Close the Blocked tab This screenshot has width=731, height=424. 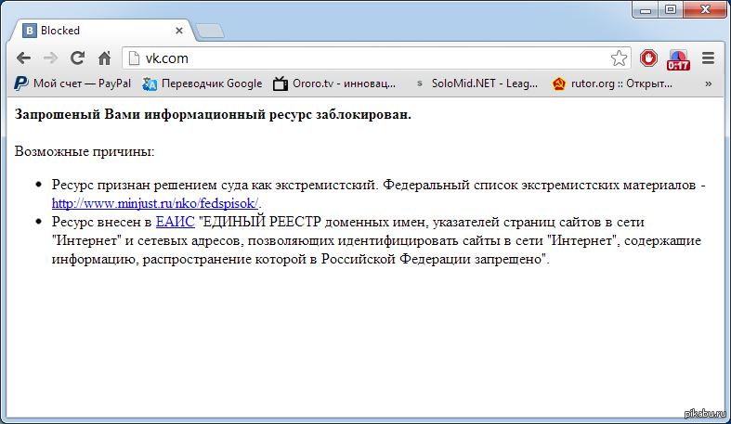178,31
